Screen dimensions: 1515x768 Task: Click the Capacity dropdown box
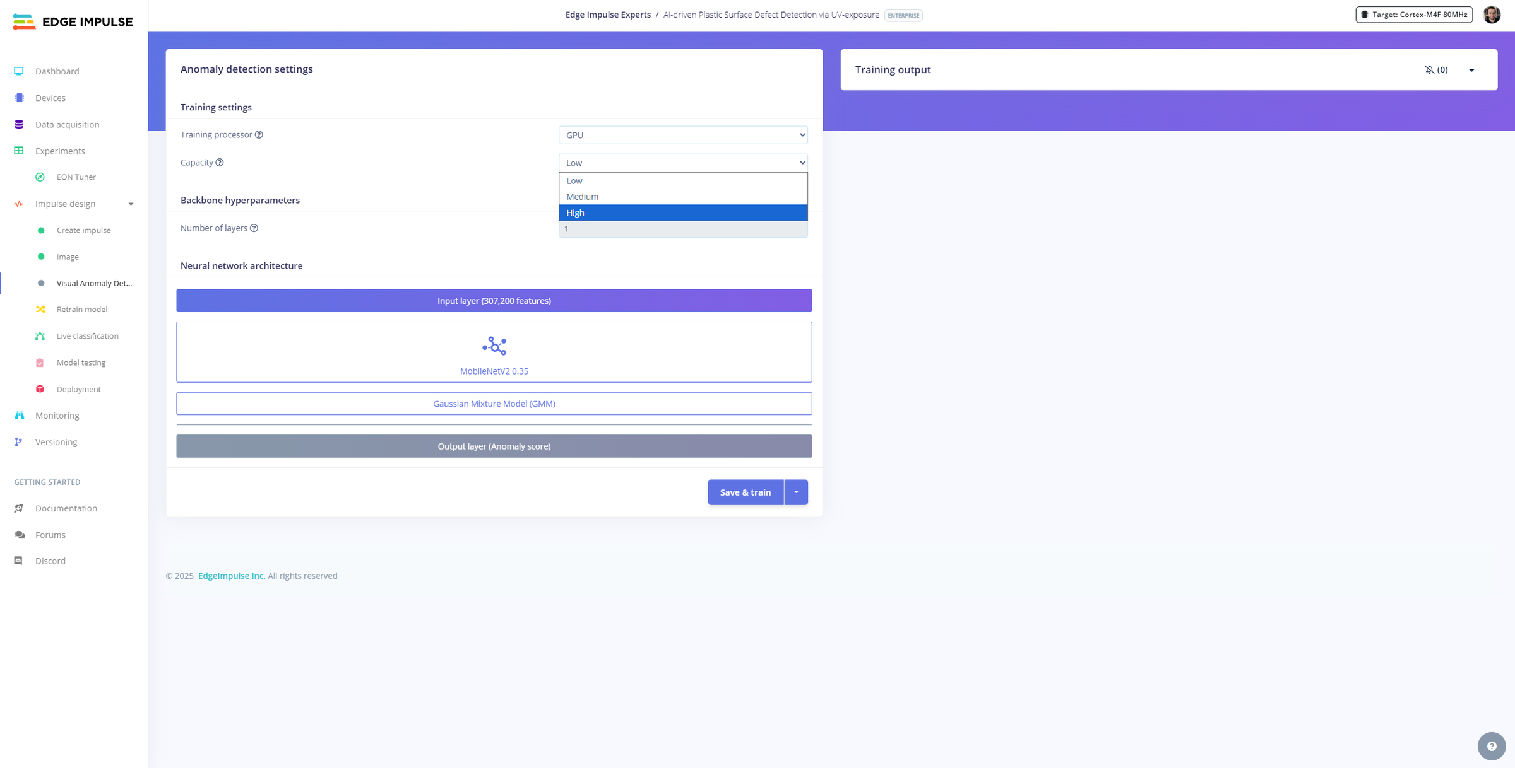[x=683, y=163]
